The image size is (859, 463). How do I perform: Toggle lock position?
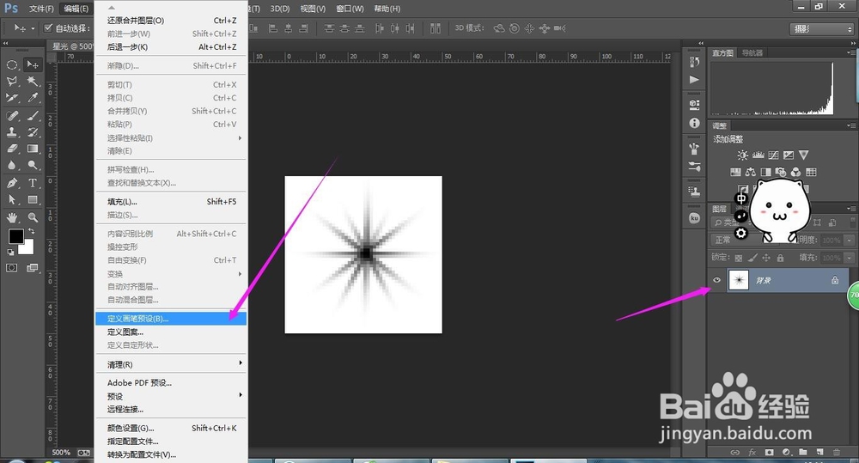tap(766, 258)
